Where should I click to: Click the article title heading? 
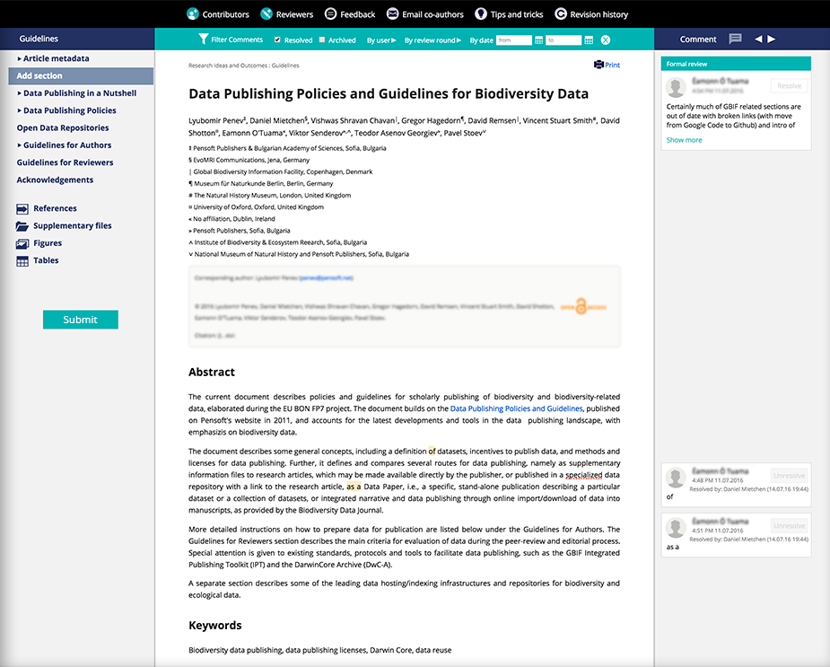click(x=389, y=93)
